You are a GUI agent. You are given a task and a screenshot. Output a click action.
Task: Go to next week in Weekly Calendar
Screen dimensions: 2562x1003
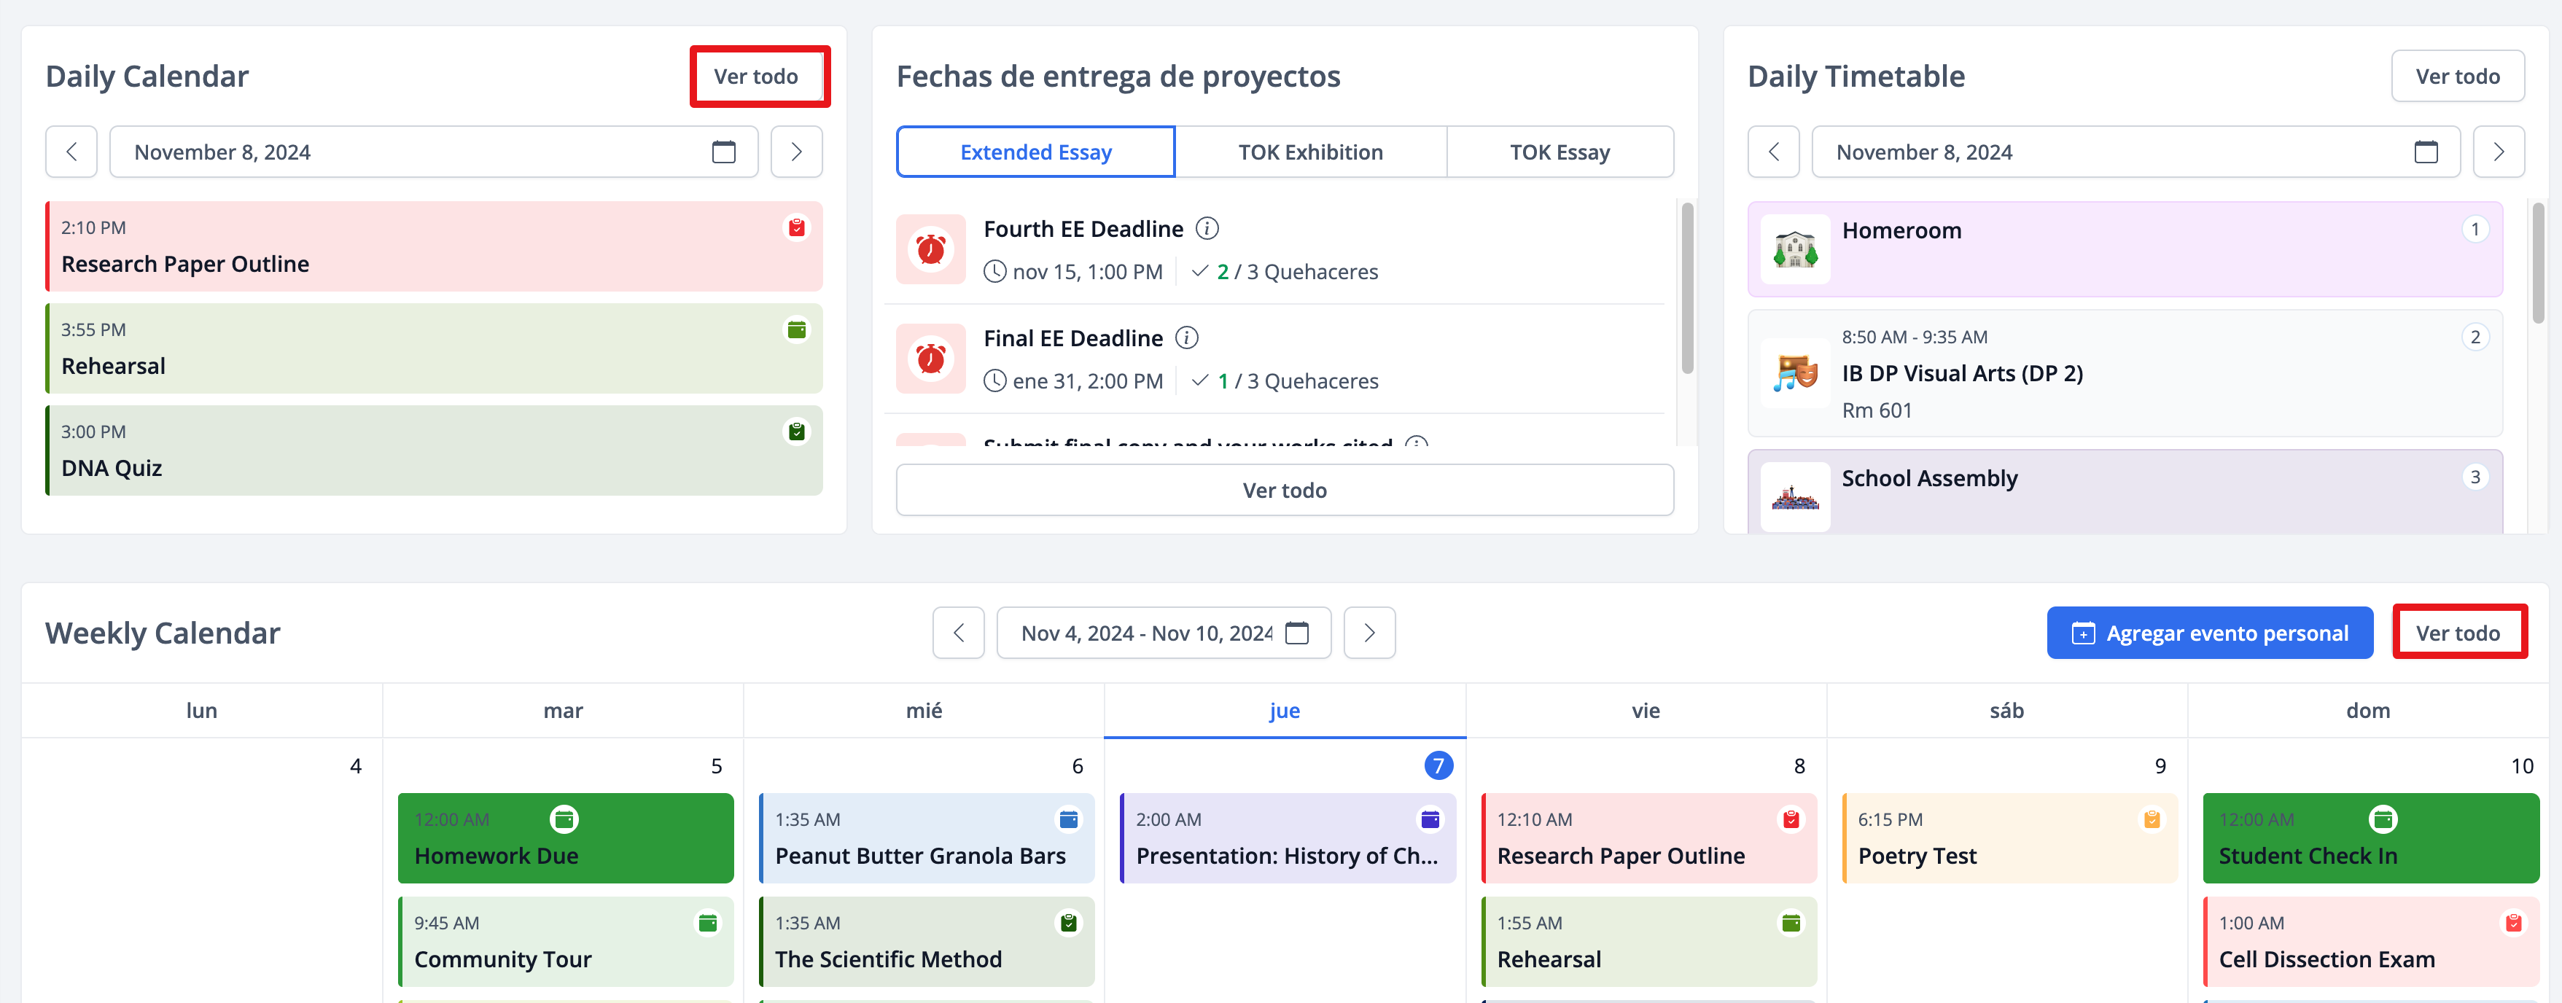click(1368, 633)
